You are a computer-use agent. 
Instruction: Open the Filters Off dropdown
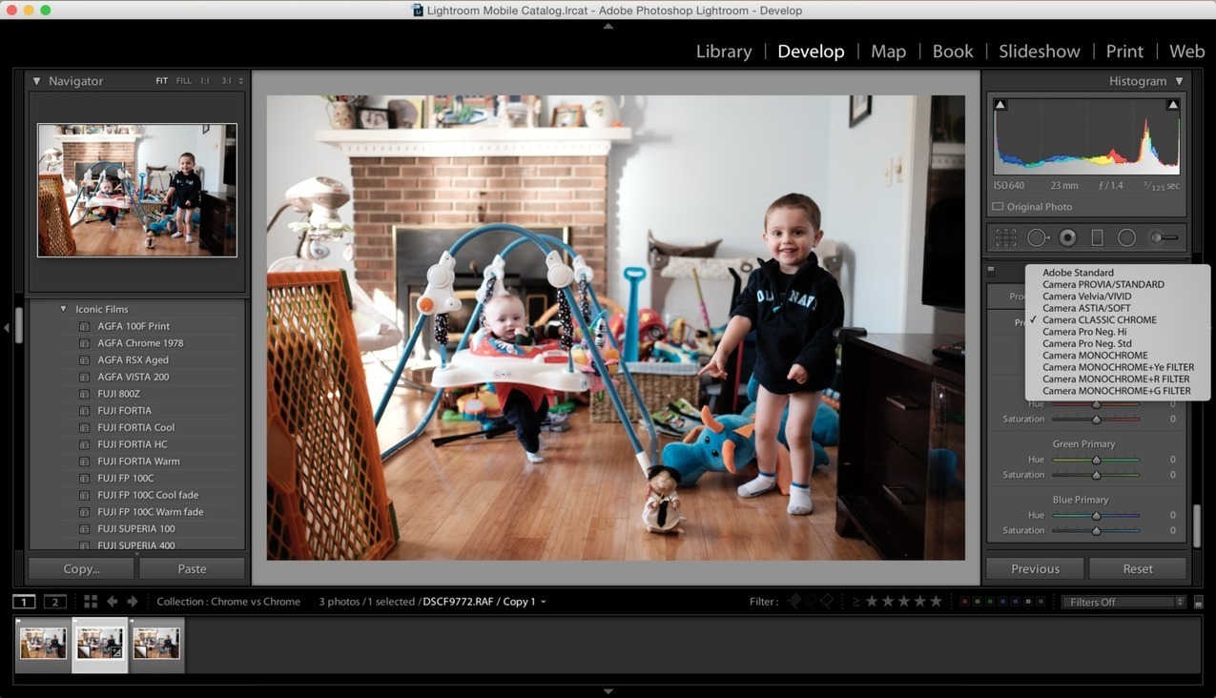(x=1122, y=602)
